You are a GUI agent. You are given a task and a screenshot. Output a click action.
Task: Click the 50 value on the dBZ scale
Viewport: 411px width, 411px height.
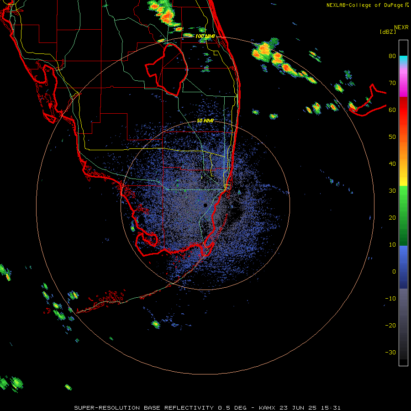point(392,137)
